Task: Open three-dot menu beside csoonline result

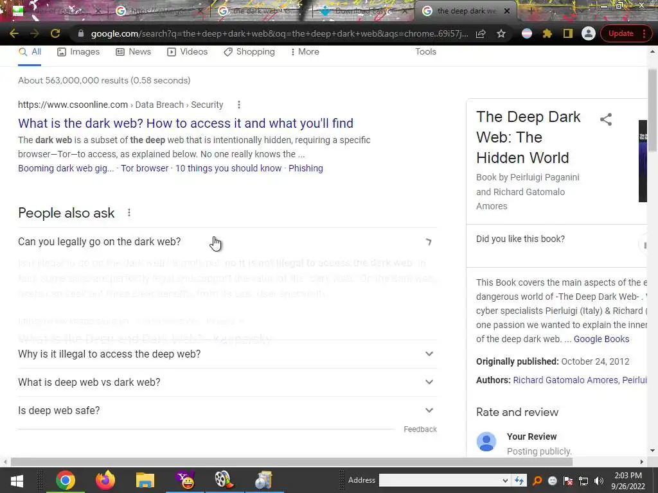Action: click(239, 105)
